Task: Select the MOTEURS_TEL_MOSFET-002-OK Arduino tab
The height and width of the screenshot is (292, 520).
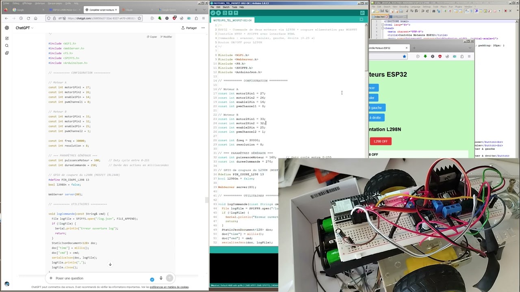Action: tap(233, 20)
